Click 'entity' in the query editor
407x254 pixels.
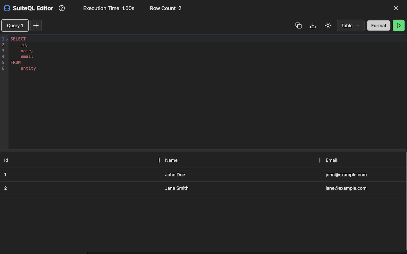point(28,68)
